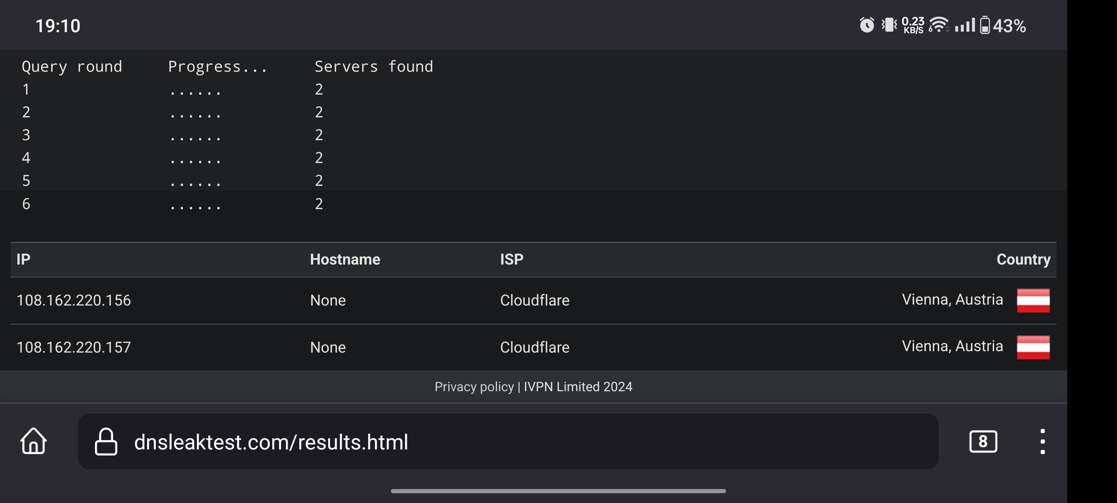
Task: Tap the cellular signal bars icon
Action: [x=965, y=25]
